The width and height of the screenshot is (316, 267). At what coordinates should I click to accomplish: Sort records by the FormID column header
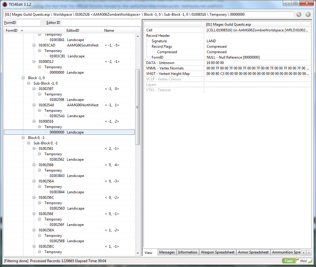coord(12,30)
